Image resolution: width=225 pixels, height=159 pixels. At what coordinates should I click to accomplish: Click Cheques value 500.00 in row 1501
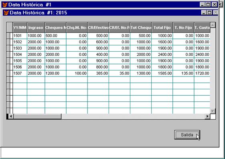(55, 36)
